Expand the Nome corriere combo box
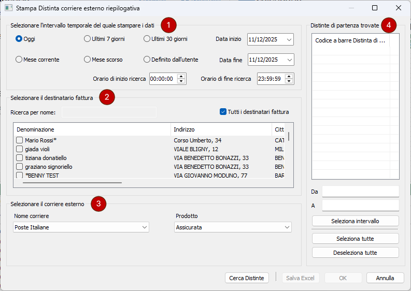The image size is (411, 291). 144,227
